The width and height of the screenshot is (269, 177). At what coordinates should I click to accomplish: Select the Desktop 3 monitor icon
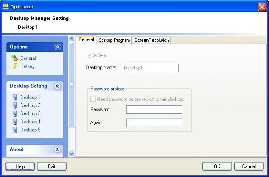[x=15, y=113]
